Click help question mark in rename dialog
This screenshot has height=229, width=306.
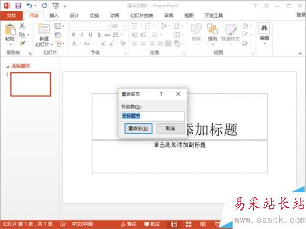[x=161, y=94]
